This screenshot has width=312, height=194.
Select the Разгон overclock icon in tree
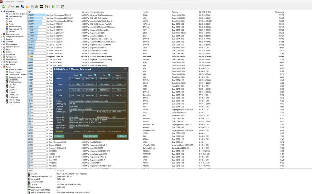tap(7, 24)
